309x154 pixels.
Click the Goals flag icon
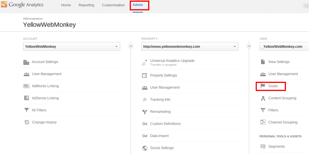point(263,86)
